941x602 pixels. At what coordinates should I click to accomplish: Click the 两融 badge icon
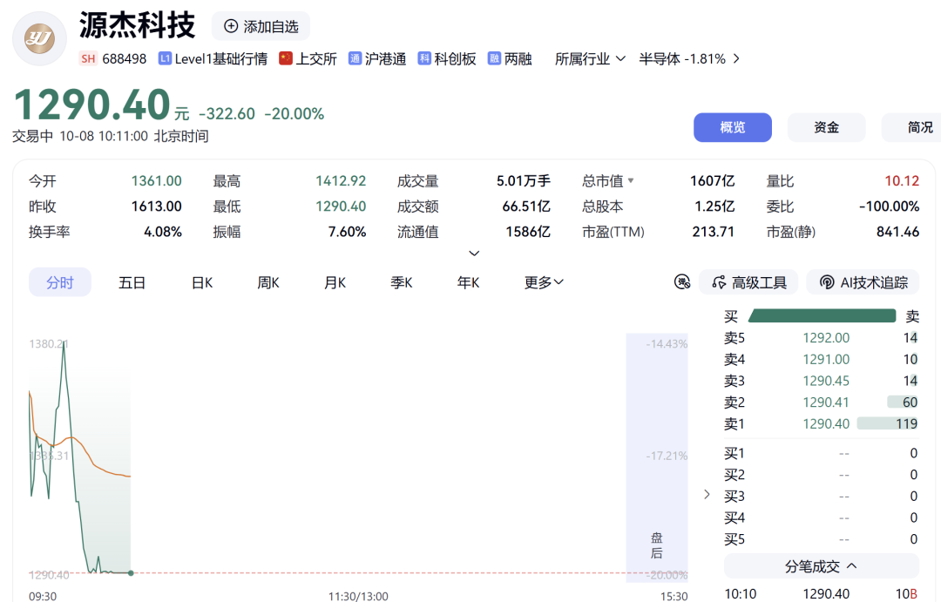[494, 58]
